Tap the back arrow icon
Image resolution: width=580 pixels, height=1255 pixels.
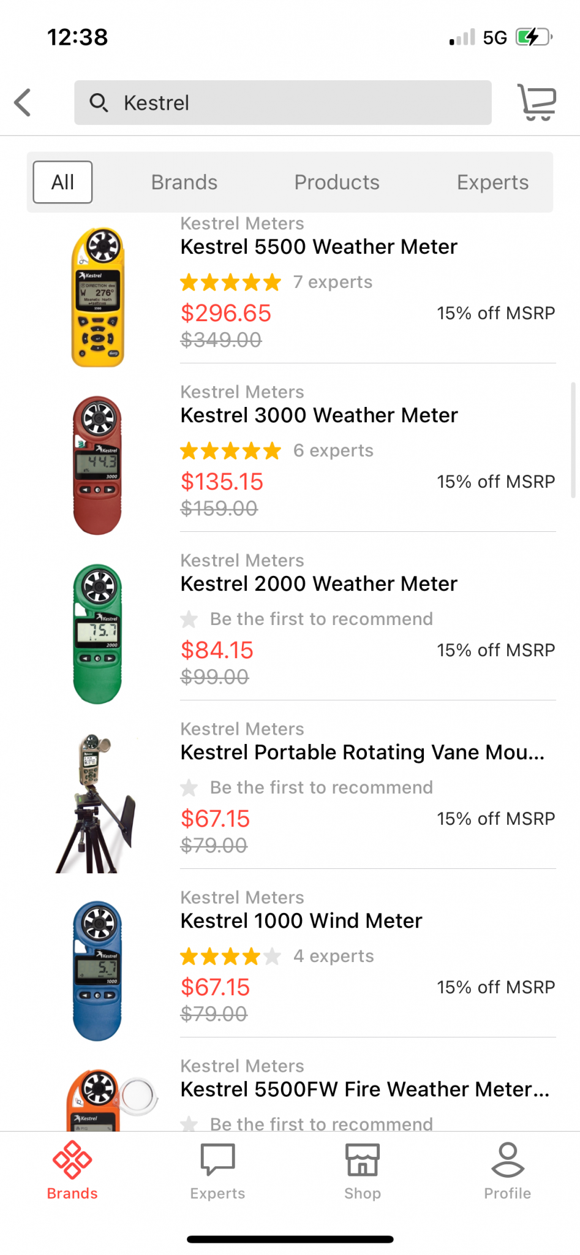tap(23, 102)
